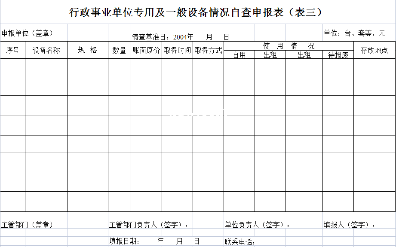Select the 主管部门（盖章） cell
The height and width of the screenshot is (247, 396).
coord(28,224)
